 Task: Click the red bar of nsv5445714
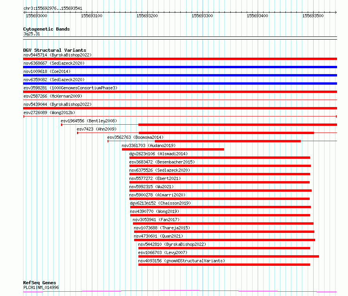tap(180, 59)
